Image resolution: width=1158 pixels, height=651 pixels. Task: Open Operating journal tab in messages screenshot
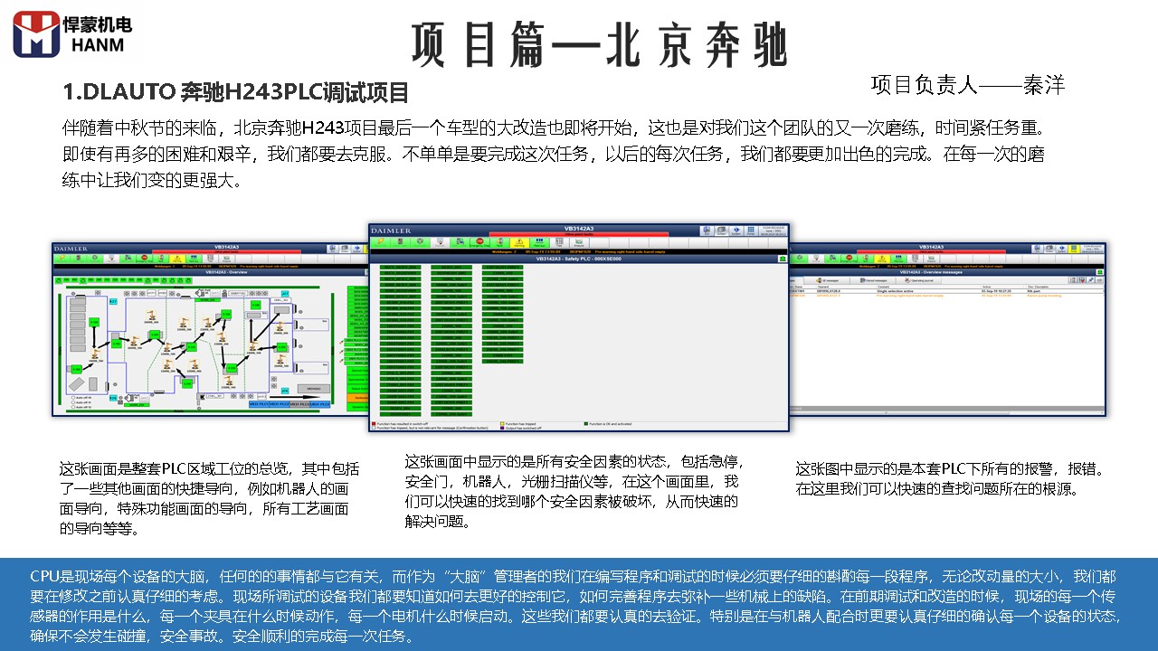(x=919, y=280)
